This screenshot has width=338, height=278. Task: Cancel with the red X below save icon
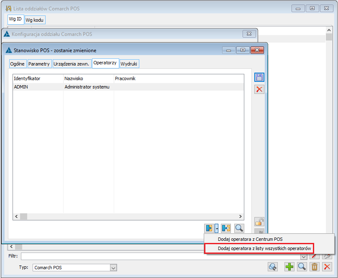pos(259,89)
